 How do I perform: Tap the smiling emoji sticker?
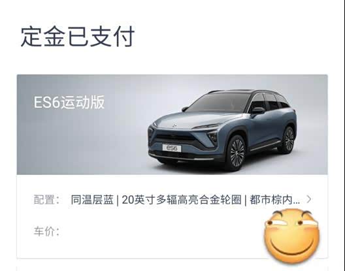292,236
